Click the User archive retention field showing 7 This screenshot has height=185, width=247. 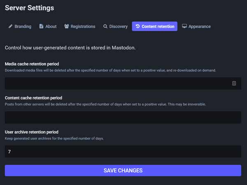point(123,151)
